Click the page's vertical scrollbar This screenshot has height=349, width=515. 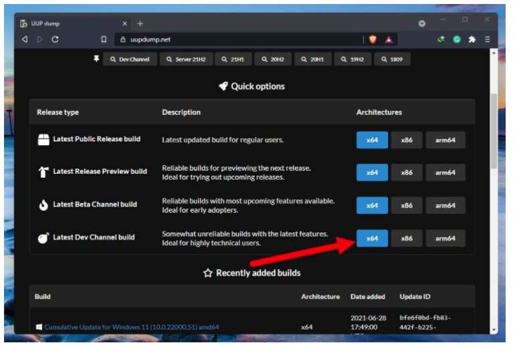[x=494, y=134]
